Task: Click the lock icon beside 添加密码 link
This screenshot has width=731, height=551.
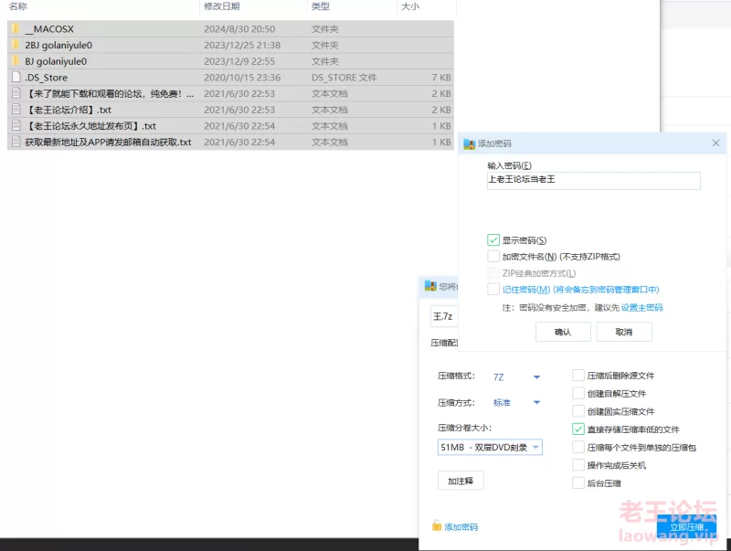Action: 437,525
